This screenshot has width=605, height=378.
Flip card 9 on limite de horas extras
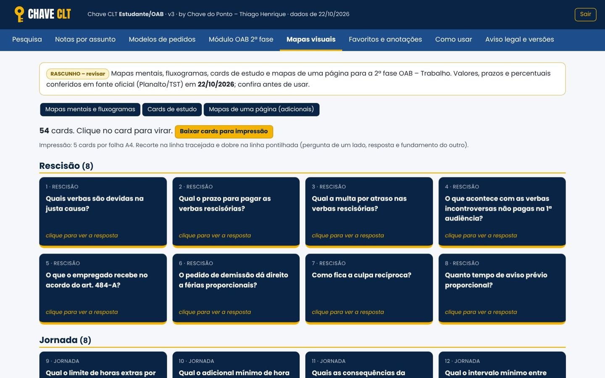[x=103, y=365]
